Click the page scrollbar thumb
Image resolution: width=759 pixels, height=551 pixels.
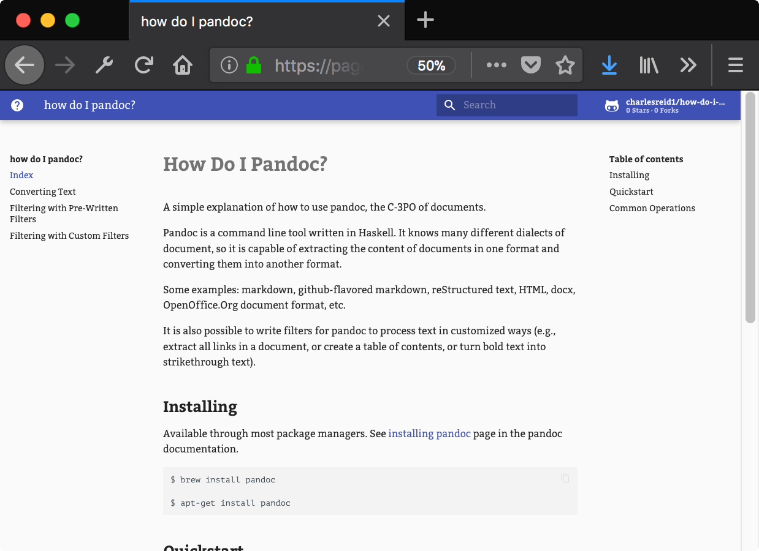click(x=750, y=208)
